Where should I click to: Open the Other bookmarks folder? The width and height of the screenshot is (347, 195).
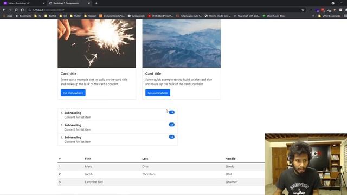coord(329,16)
